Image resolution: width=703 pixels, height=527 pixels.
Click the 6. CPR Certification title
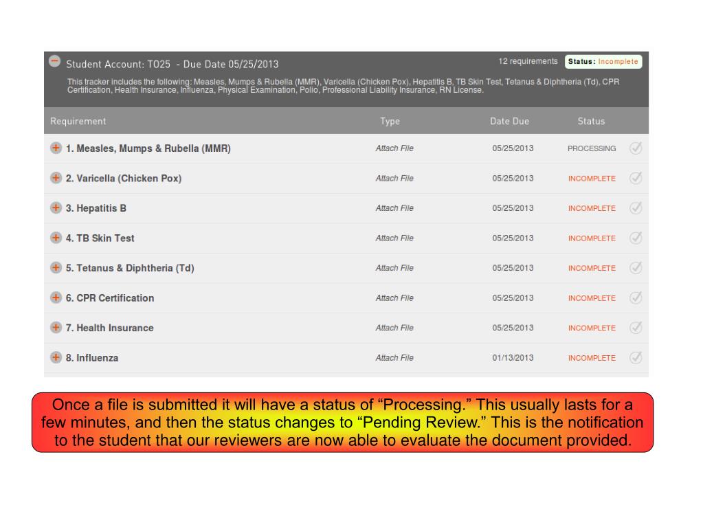coord(110,298)
